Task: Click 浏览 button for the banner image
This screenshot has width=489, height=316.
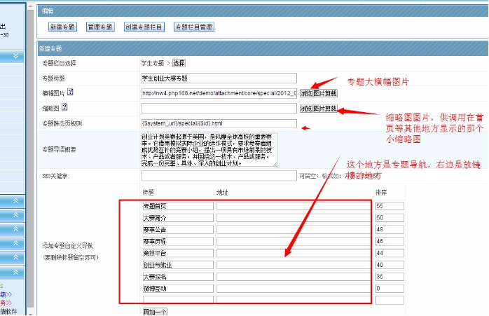Action: tap(305, 93)
